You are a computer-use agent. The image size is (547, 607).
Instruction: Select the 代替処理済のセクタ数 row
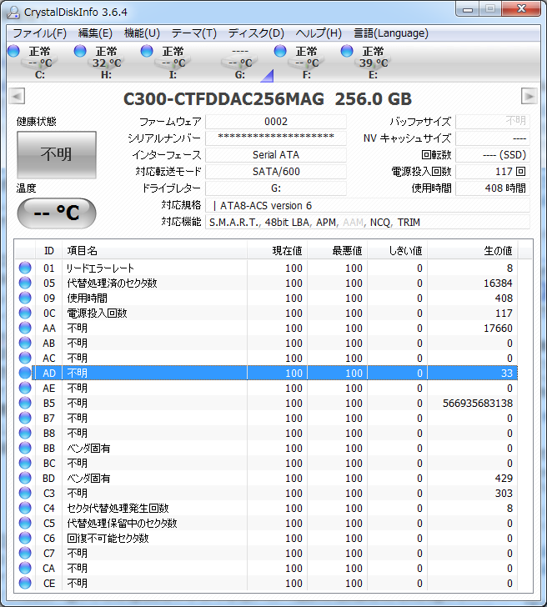coord(266,283)
